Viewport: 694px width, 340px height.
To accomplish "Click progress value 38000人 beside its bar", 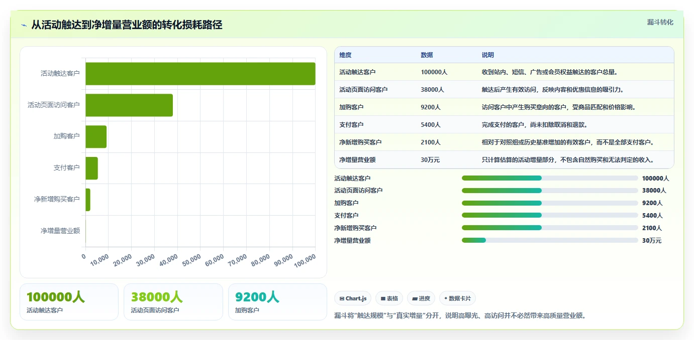I will point(654,191).
